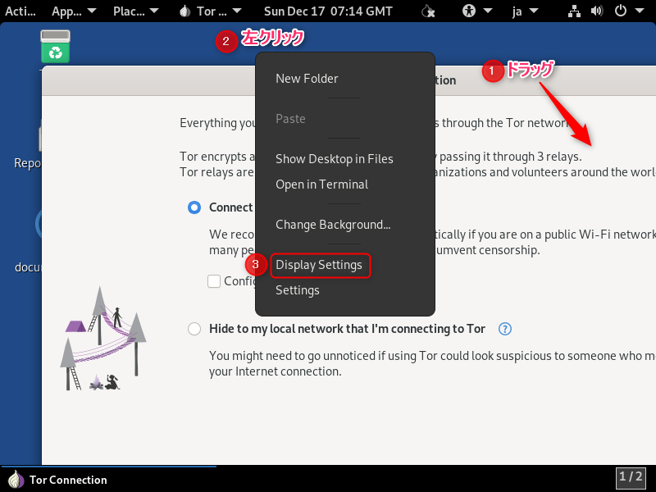Toggle the Config checkbox
This screenshot has width=656, height=492.
pos(214,281)
